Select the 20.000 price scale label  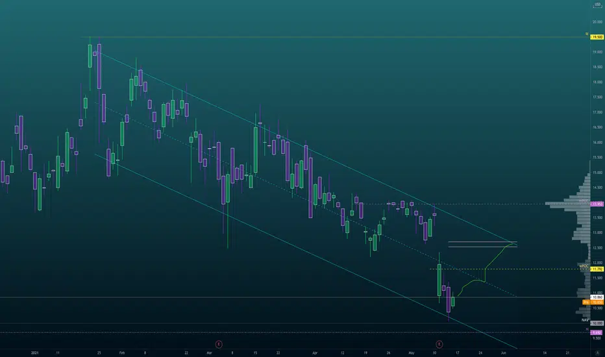(597, 22)
